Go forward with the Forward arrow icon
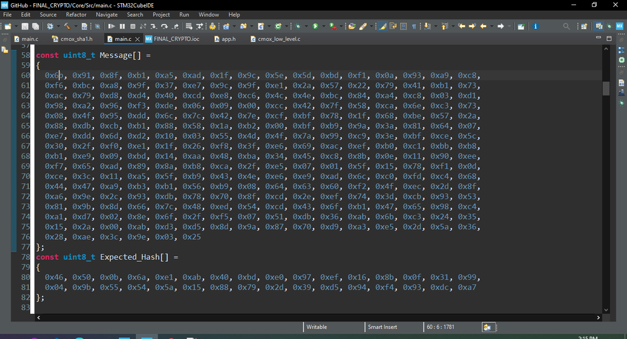Viewport: 627px width, 339px height. [x=501, y=26]
